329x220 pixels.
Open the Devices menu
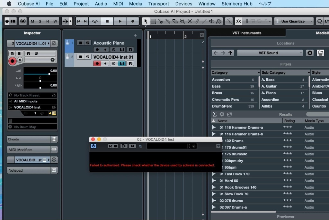click(184, 4)
